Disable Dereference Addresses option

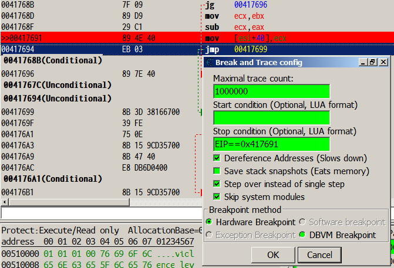(x=217, y=158)
